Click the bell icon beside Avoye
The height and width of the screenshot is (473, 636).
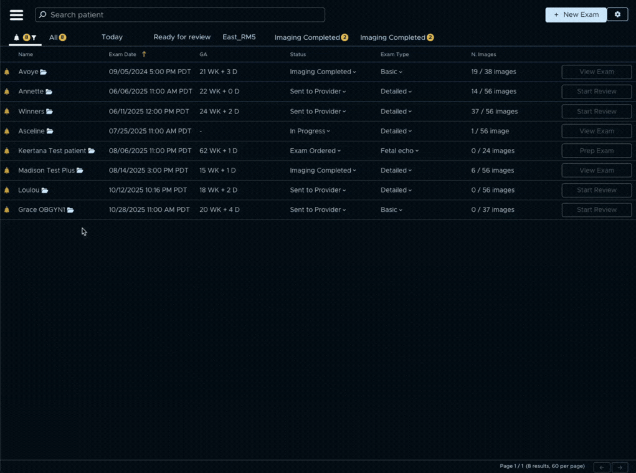(7, 72)
